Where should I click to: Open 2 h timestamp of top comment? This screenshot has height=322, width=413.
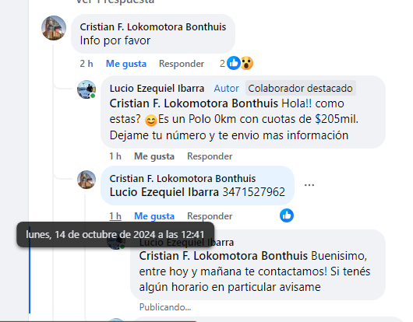point(86,64)
